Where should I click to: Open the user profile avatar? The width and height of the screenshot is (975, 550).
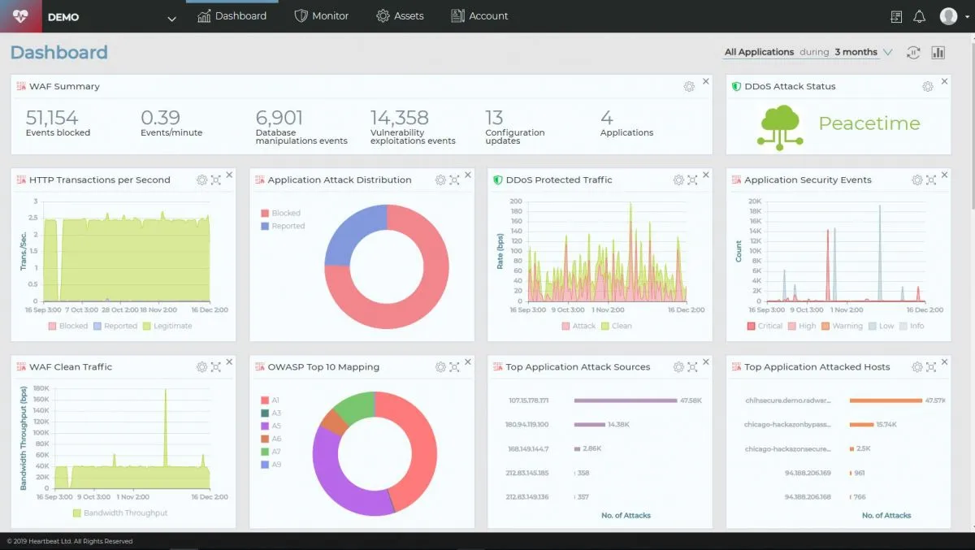948,16
